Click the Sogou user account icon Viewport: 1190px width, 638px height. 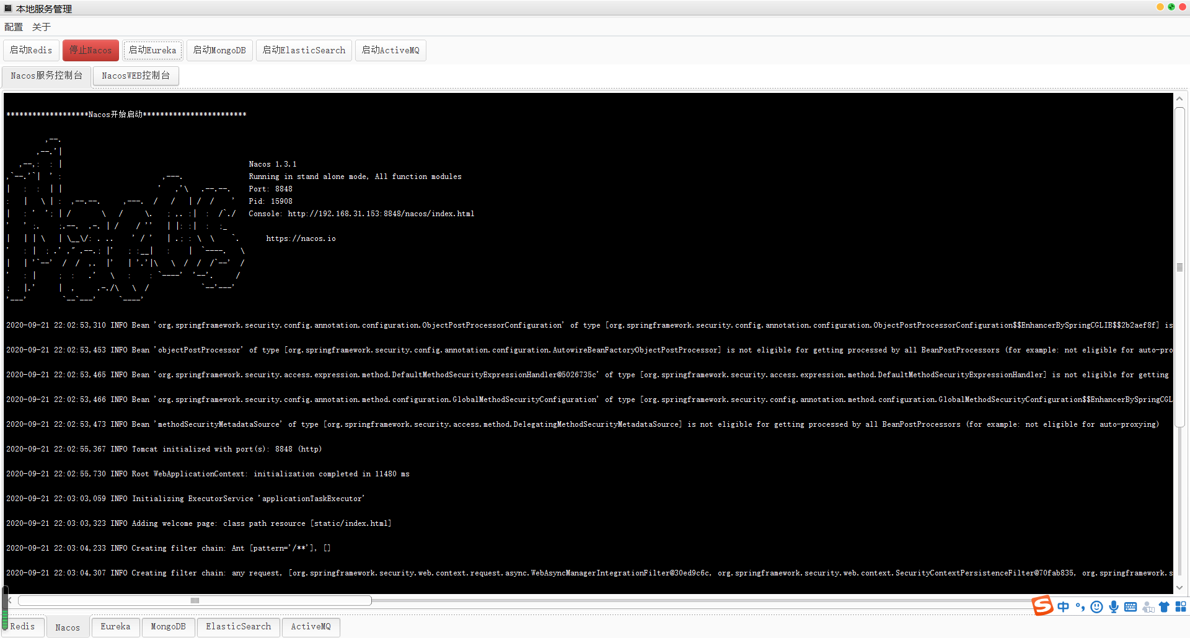(x=1148, y=607)
